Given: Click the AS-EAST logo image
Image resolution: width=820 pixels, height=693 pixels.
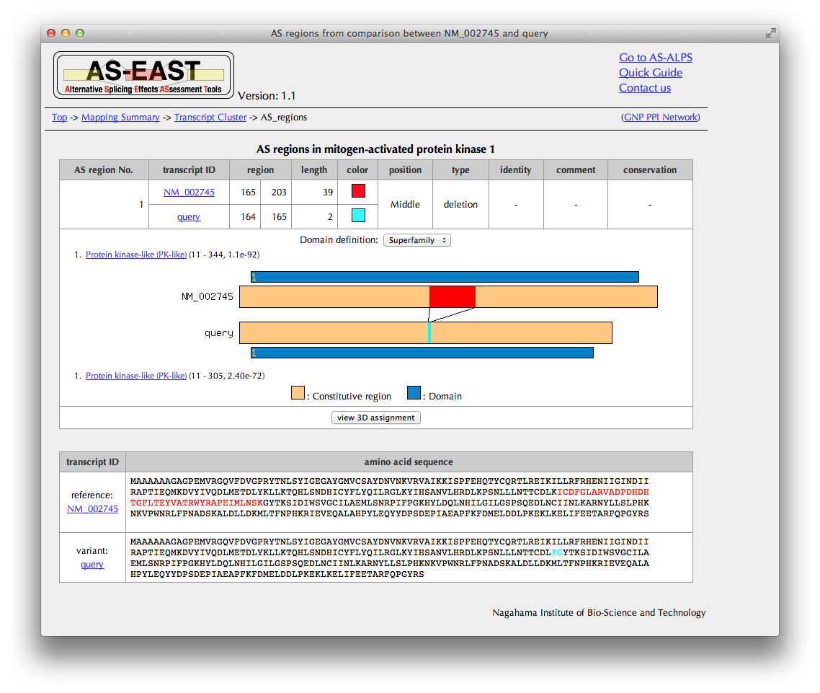Looking at the screenshot, I should click(143, 75).
